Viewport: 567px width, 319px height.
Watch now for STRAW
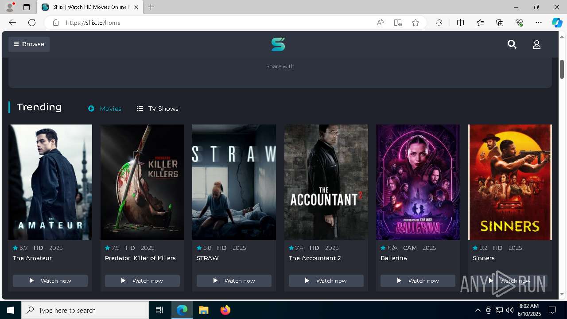pos(234,281)
